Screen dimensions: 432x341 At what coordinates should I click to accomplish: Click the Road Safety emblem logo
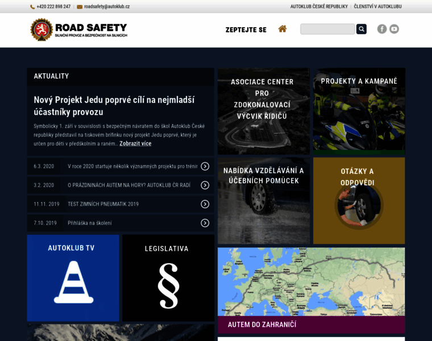point(41,30)
